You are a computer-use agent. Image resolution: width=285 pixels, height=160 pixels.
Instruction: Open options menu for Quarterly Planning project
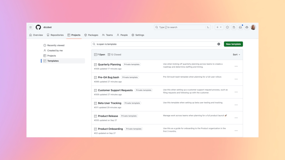point(236,66)
